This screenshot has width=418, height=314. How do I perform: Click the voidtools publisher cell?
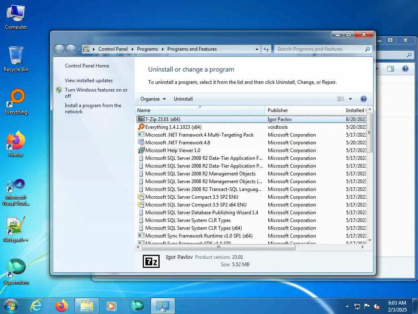pos(278,127)
